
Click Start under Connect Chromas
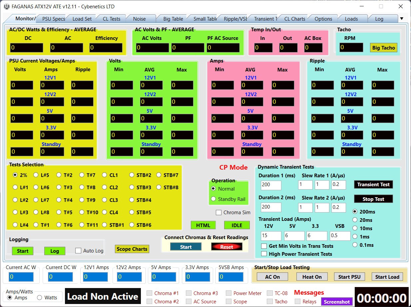[x=186, y=247]
